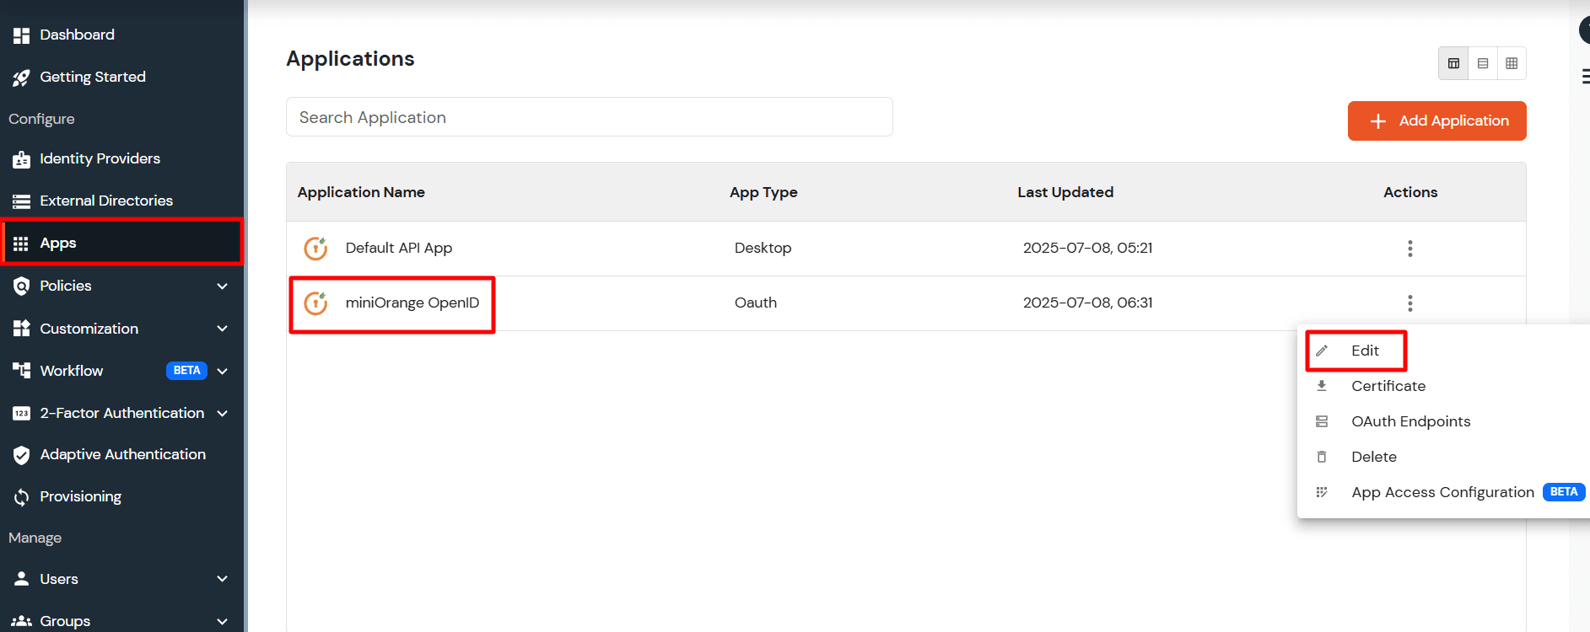Click the OAuth Endpoints server icon
Screen dimensions: 1590x632
pyautogui.click(x=1322, y=421)
